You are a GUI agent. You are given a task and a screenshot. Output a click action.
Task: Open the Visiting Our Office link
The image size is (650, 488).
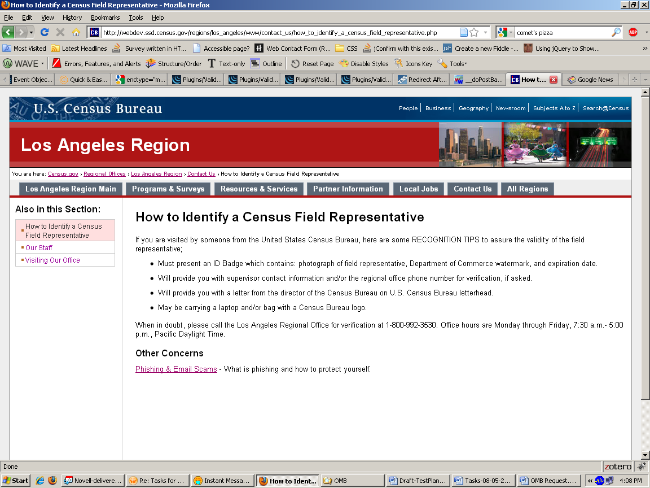(52, 260)
